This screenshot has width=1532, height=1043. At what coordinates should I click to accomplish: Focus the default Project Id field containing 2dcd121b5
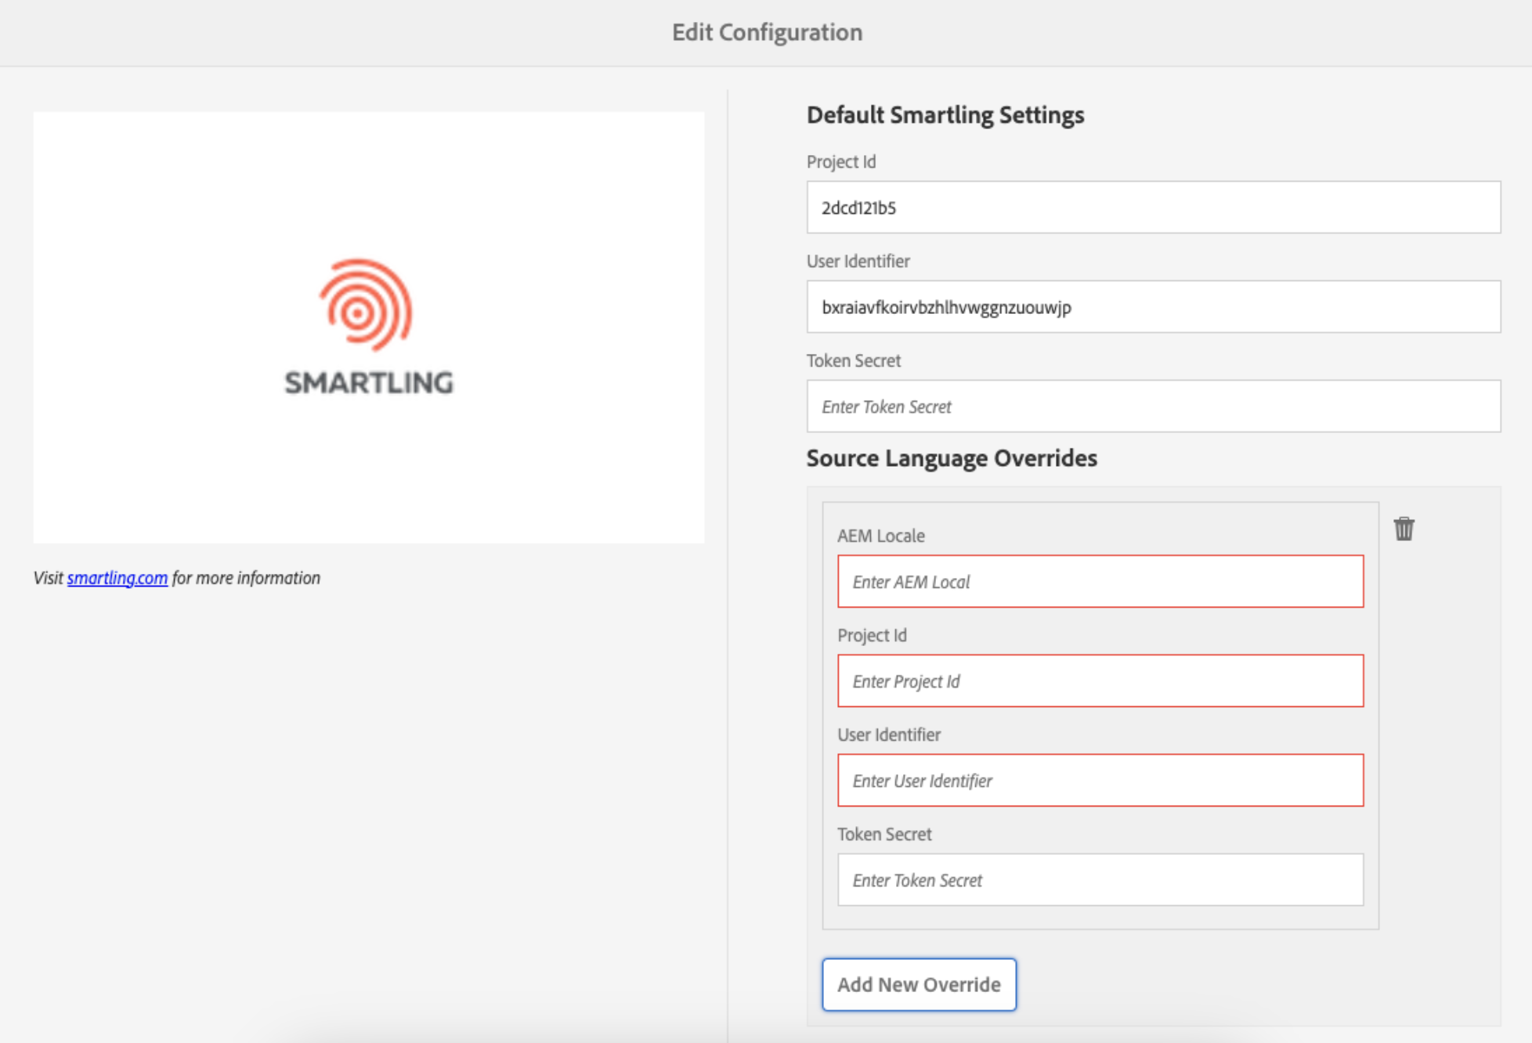(1153, 208)
